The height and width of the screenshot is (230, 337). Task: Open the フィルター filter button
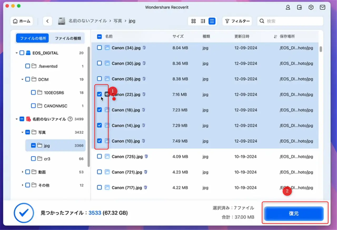[x=237, y=21]
